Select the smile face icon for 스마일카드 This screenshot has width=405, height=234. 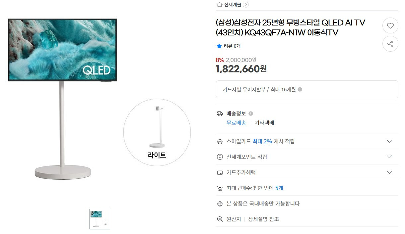(220, 141)
